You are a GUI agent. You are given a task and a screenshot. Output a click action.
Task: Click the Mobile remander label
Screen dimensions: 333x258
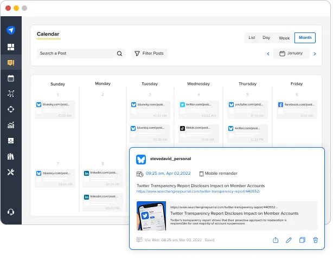point(221,174)
